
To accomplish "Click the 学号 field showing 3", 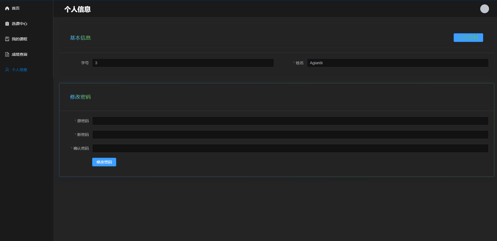I will (183, 63).
